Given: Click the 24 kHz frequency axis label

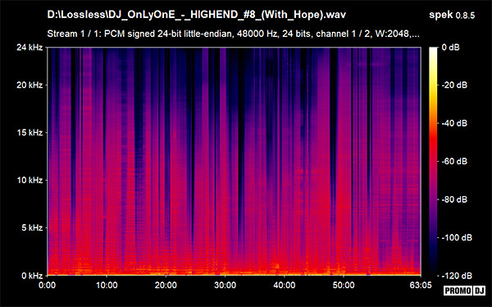Looking at the screenshot, I should pyautogui.click(x=30, y=48).
